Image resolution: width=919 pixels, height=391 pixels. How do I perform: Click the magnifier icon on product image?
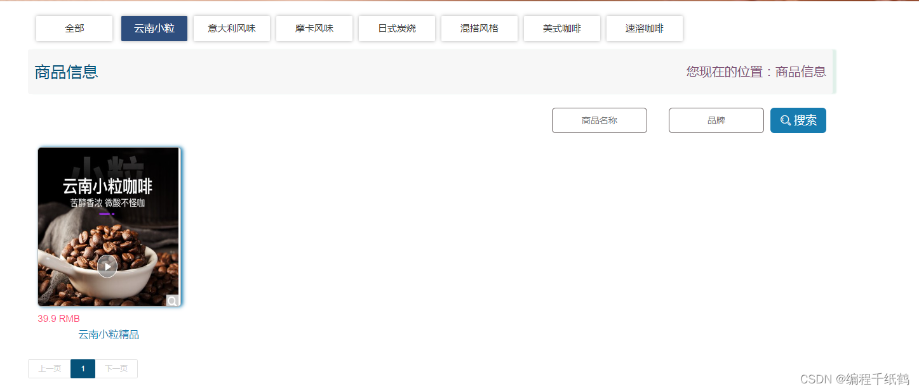(x=172, y=301)
